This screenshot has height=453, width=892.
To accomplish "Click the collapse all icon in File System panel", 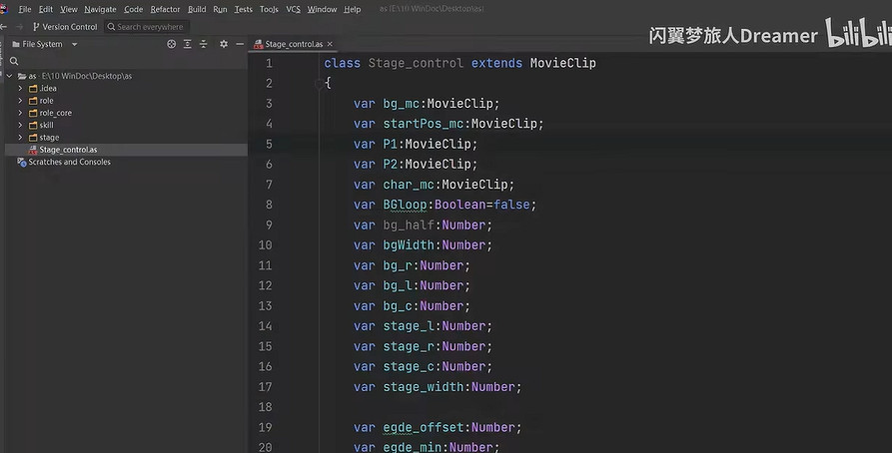I will (202, 44).
